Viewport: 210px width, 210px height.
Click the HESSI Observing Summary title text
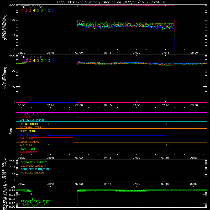pyautogui.click(x=111, y=2)
